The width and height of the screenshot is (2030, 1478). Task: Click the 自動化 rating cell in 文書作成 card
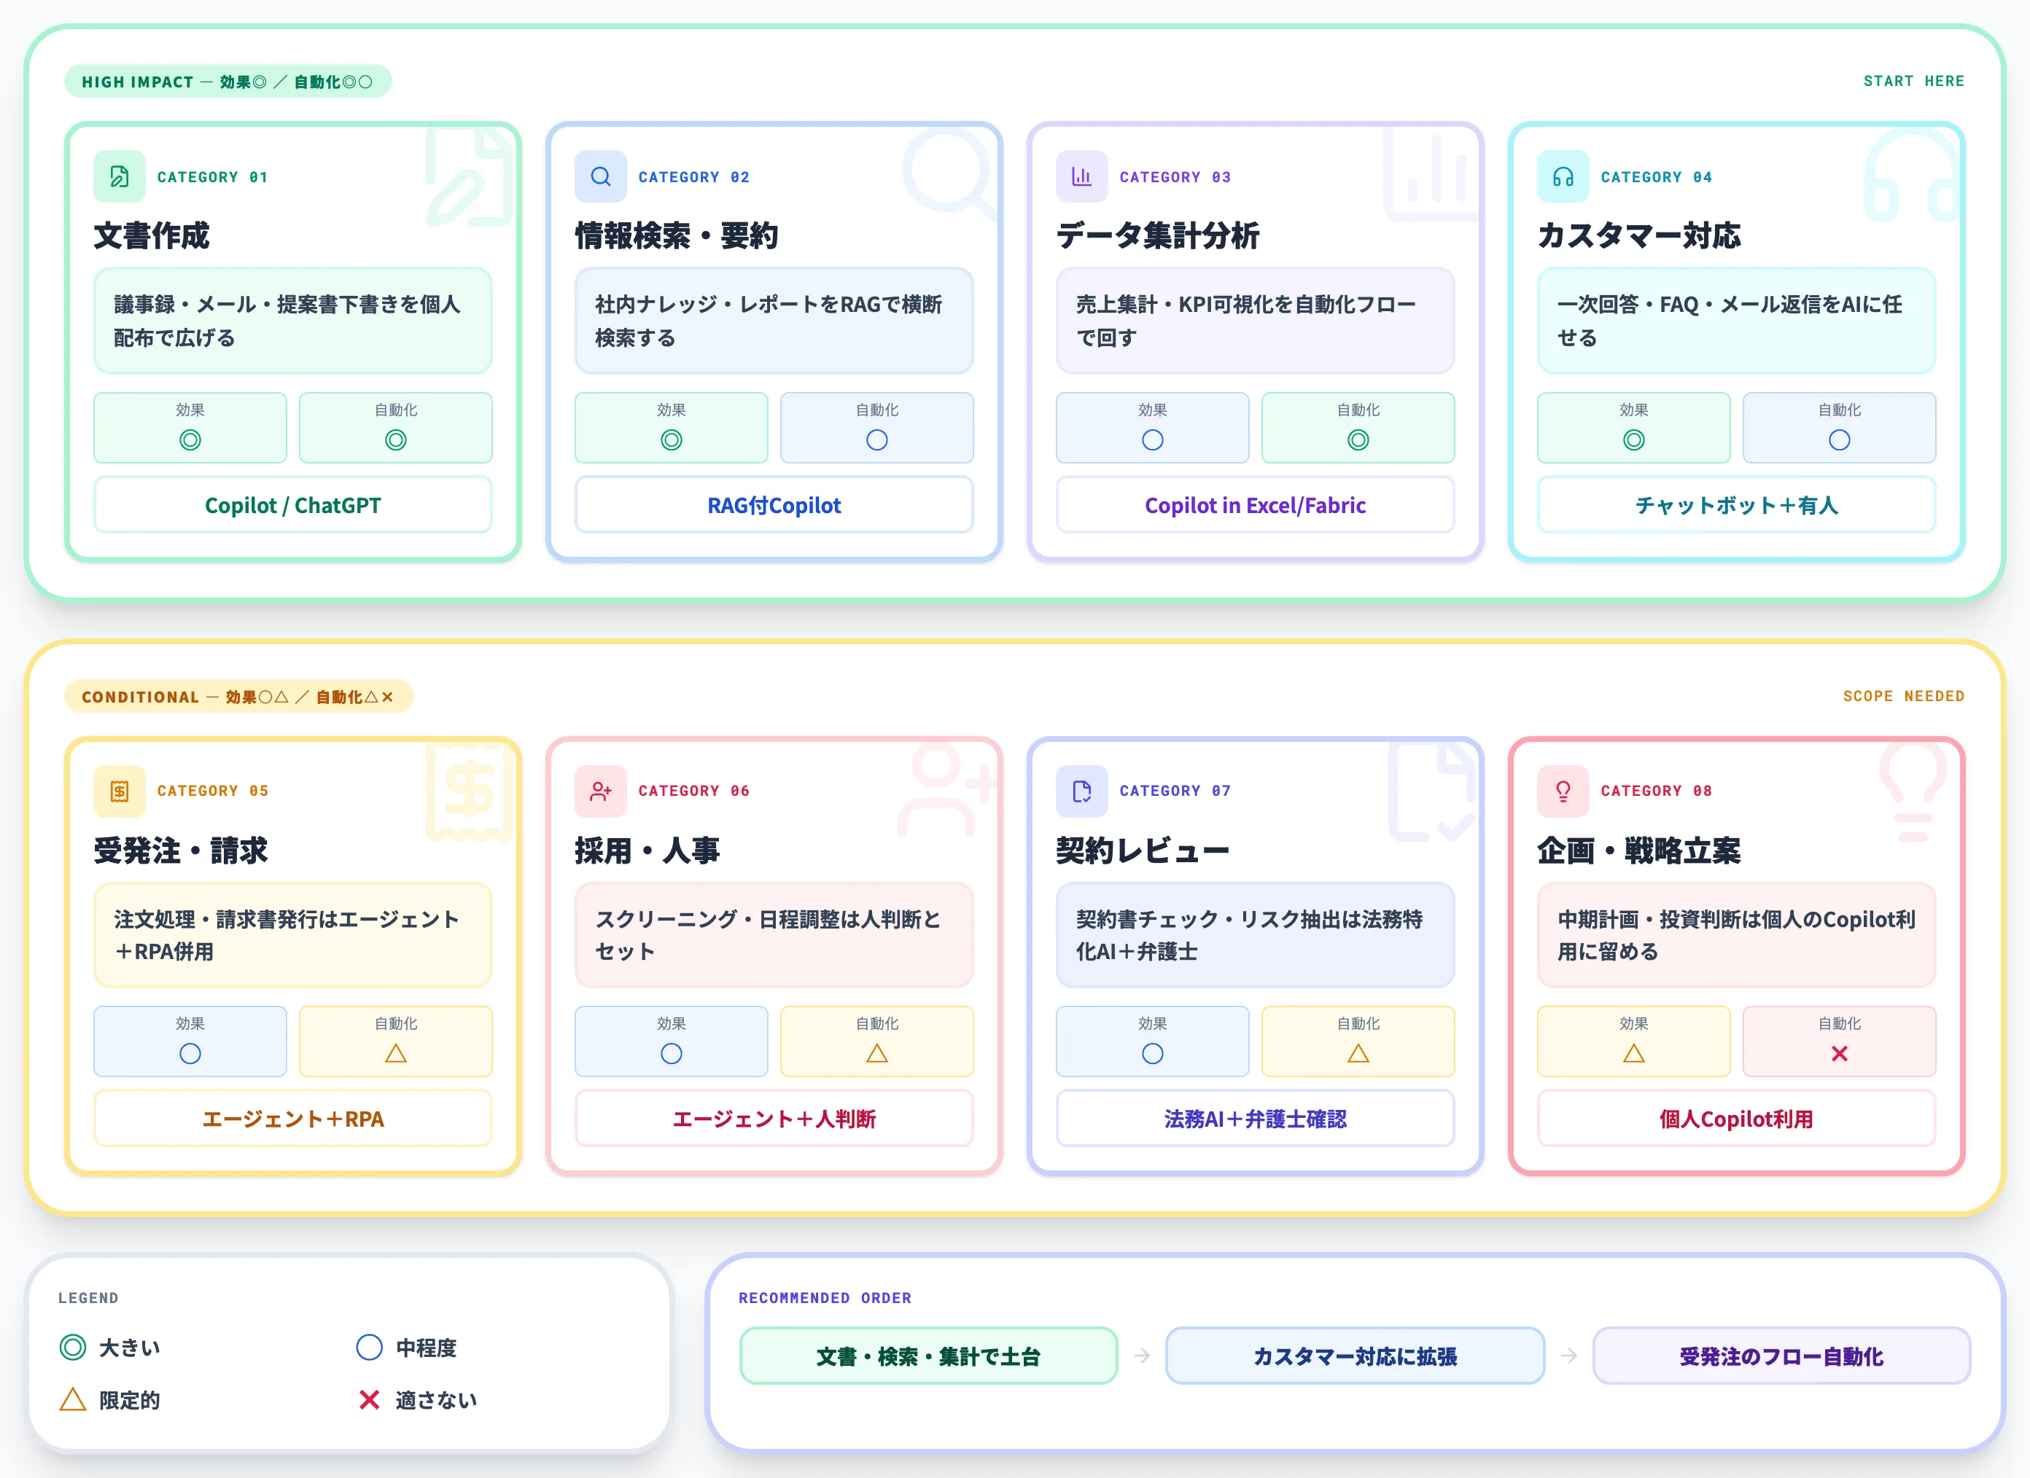(396, 428)
